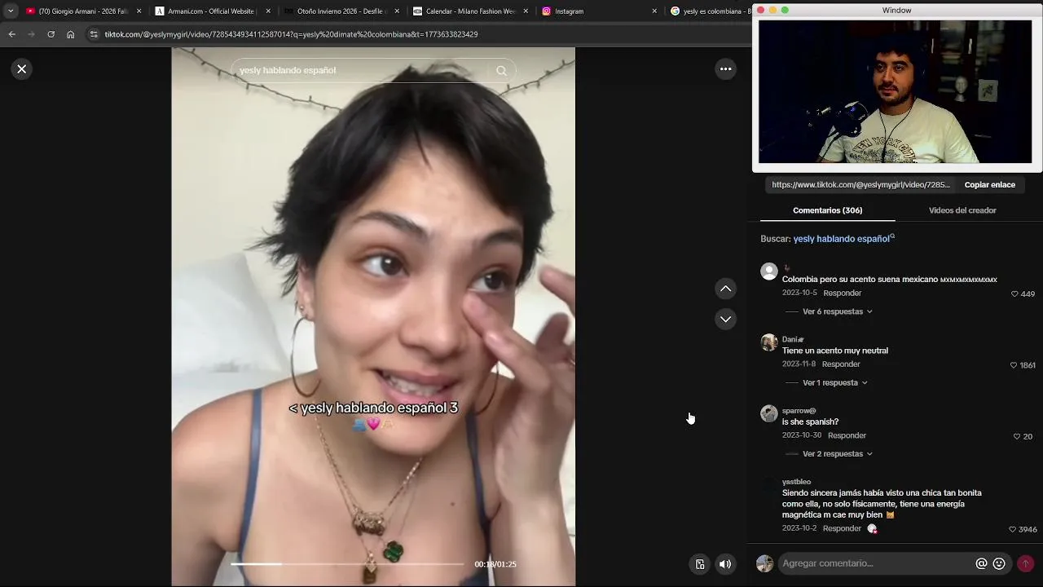Screen dimensions: 1043x587
Task: Mute the video with speaker icon
Action: click(725, 564)
